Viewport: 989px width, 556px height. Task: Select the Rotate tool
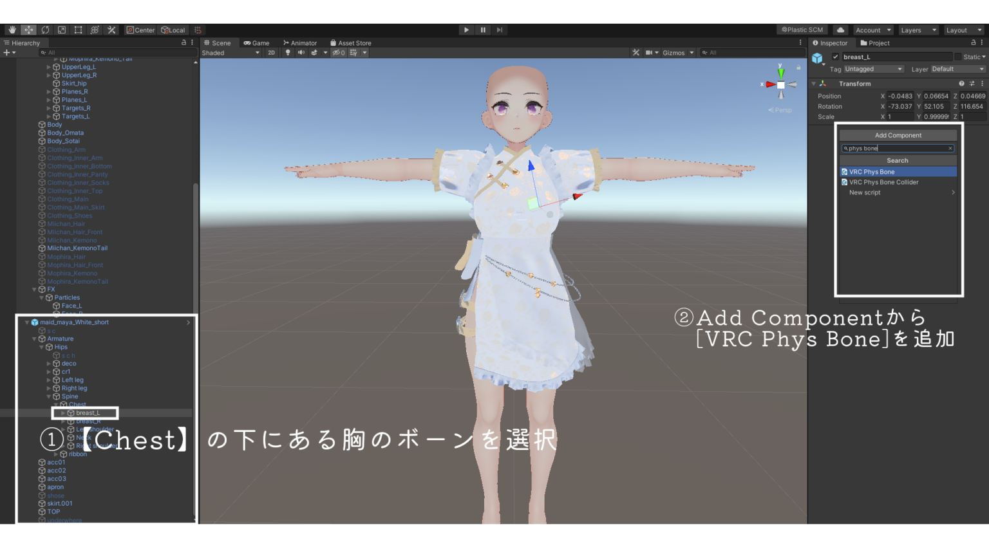coord(44,30)
